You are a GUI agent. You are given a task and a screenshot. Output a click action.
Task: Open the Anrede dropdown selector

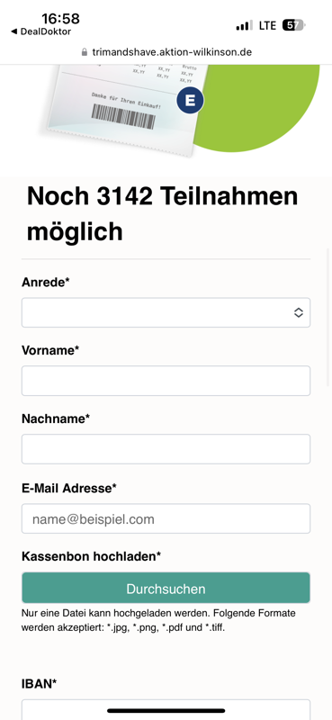[166, 312]
